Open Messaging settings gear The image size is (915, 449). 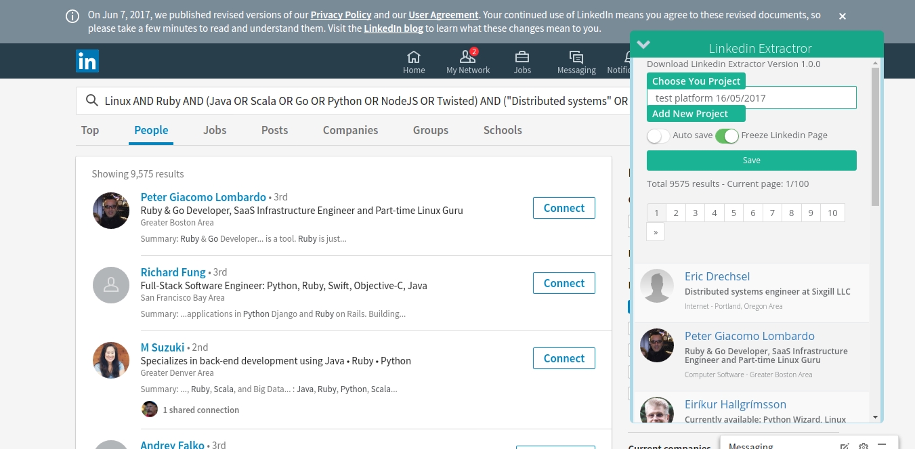pyautogui.click(x=864, y=446)
